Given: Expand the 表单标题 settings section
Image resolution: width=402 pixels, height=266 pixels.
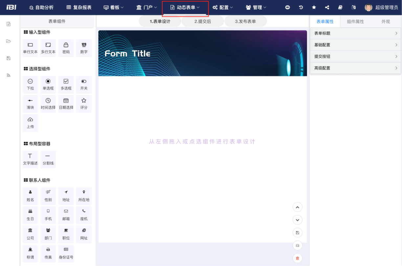Looking at the screenshot, I should click(355, 33).
